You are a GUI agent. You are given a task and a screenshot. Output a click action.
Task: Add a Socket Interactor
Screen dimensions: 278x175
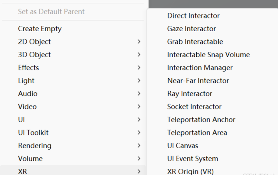pos(194,107)
